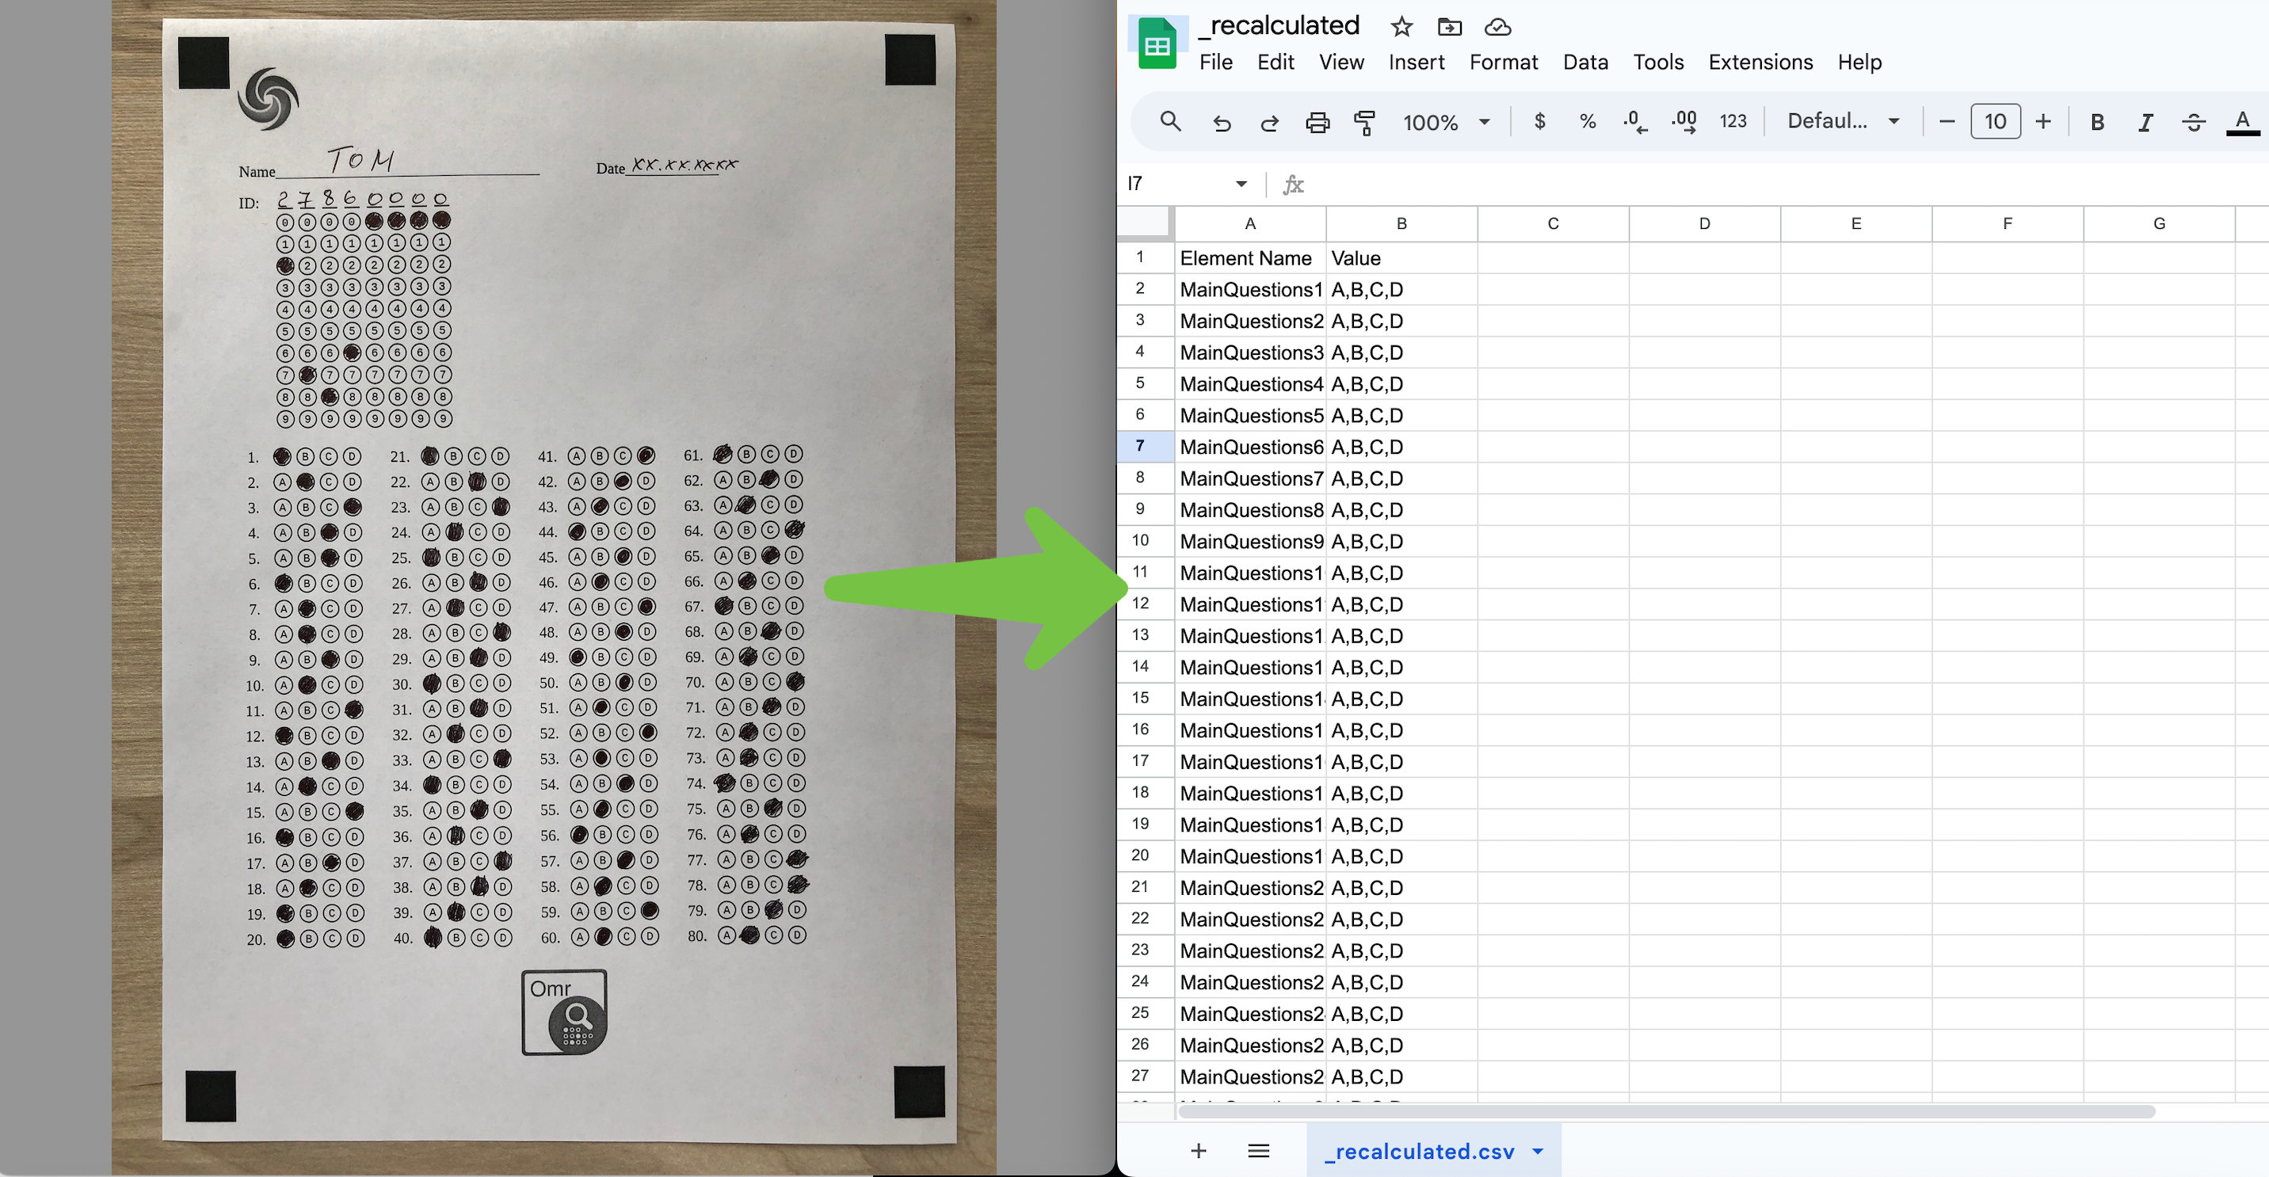Click the formula bar fx icon
The image size is (2269, 1177).
1291,185
